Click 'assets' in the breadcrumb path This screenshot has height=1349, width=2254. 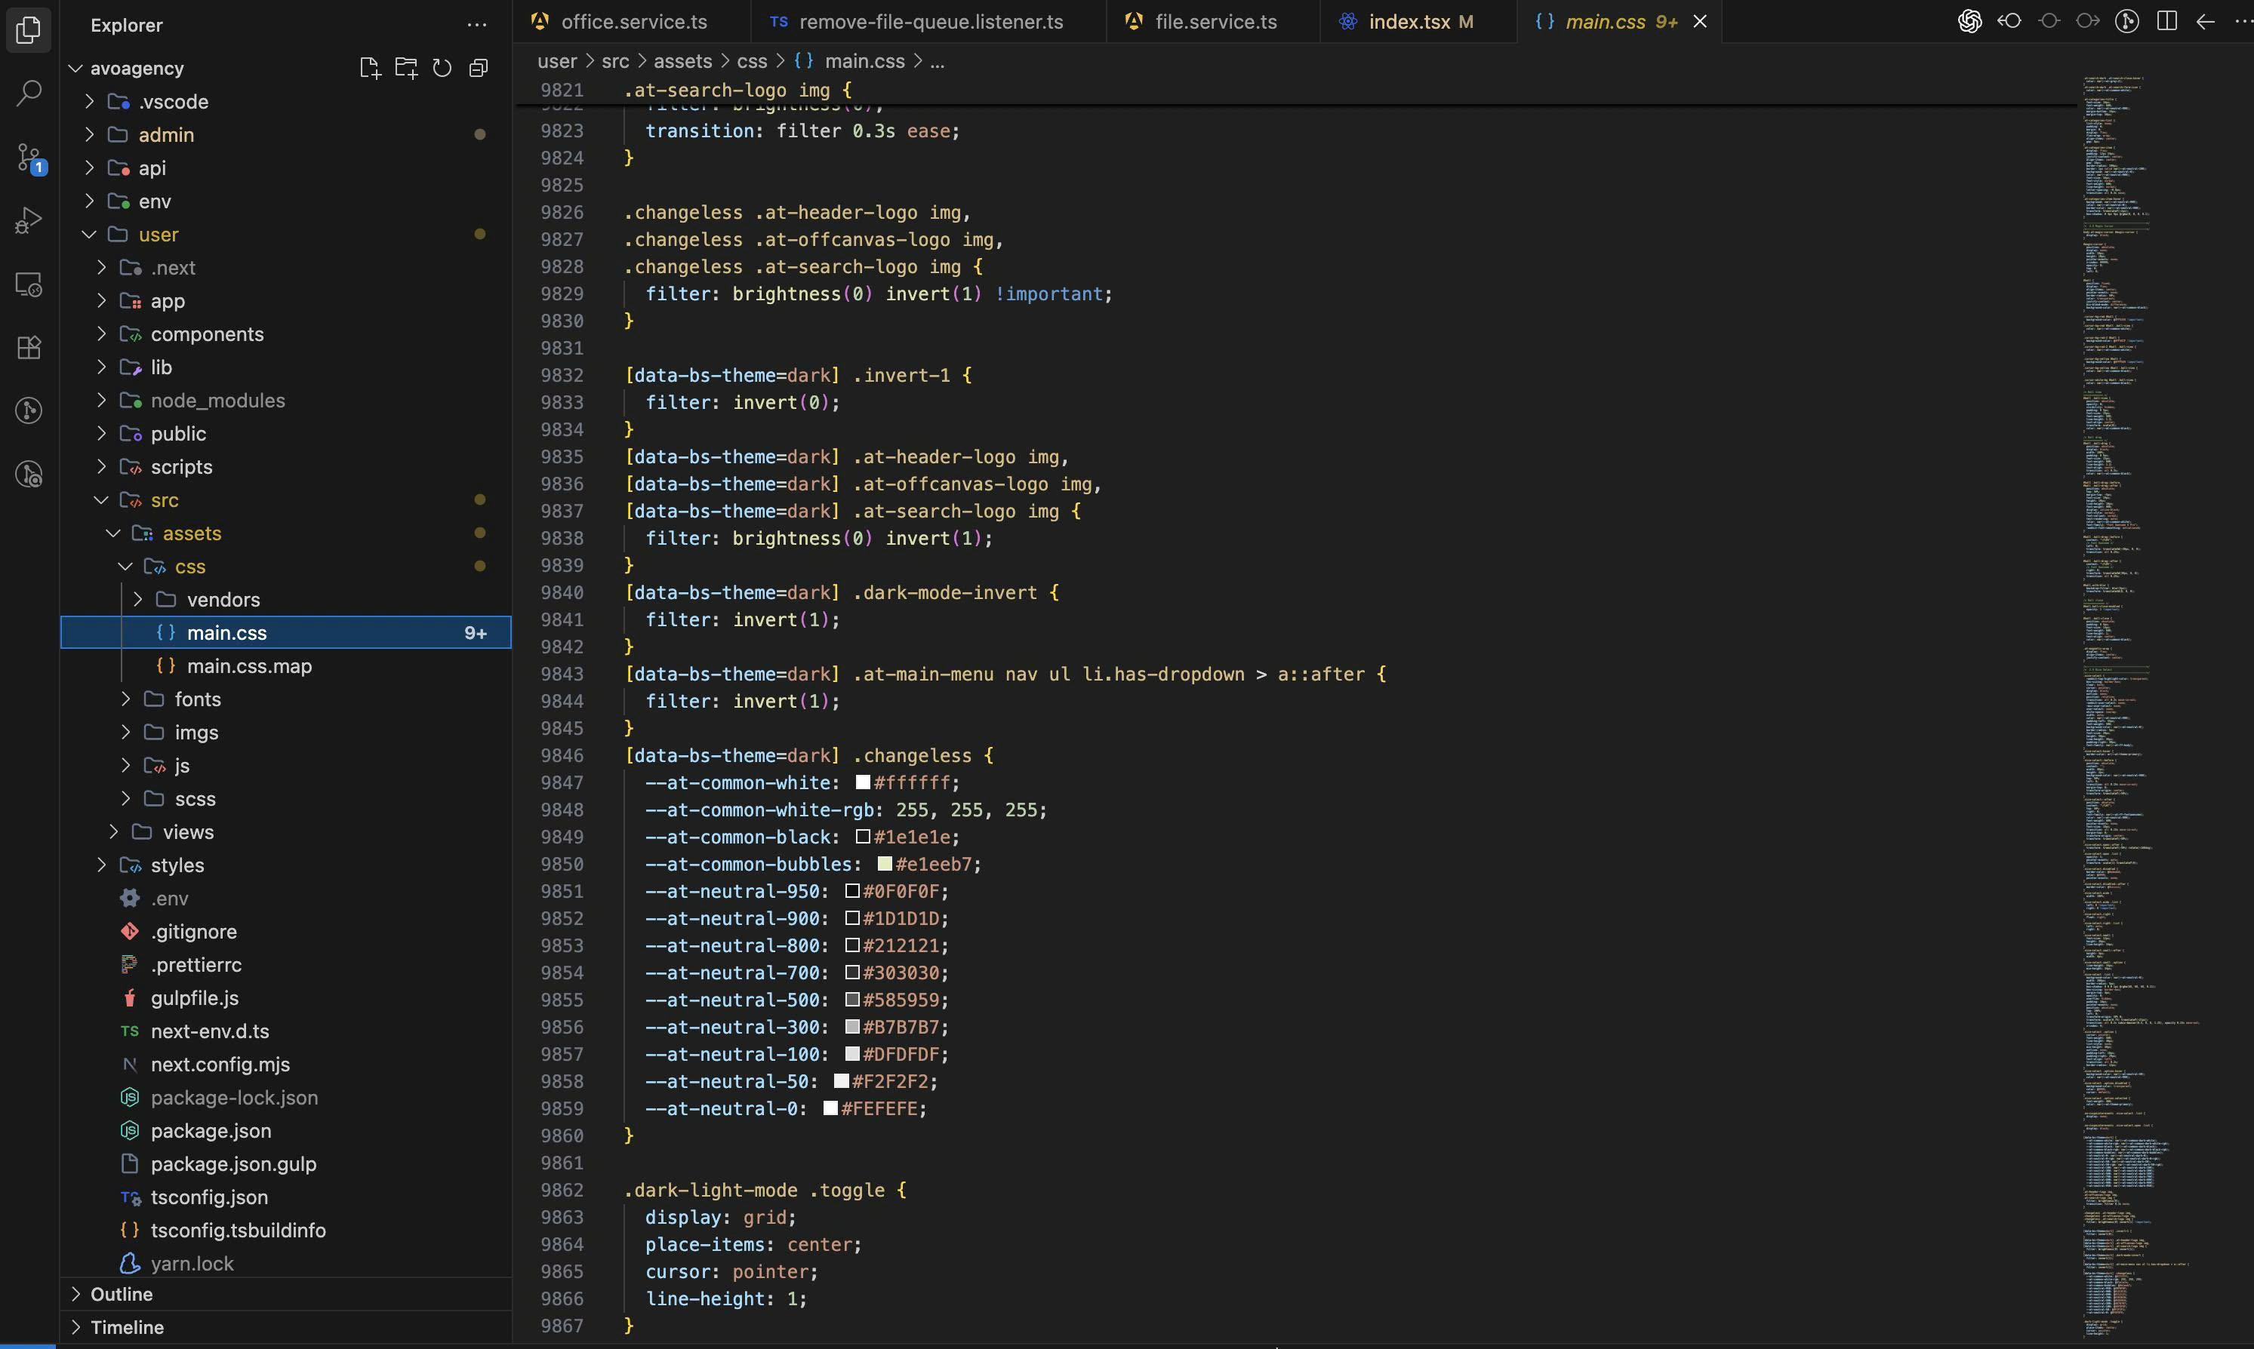pyautogui.click(x=683, y=61)
